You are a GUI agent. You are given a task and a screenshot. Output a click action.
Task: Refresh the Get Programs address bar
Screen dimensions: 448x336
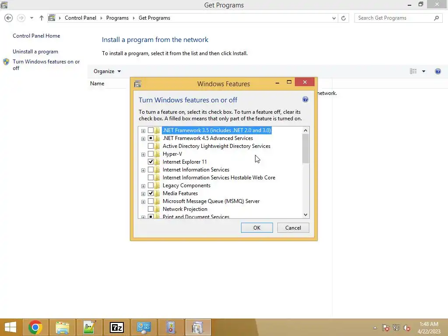[x=343, y=18]
